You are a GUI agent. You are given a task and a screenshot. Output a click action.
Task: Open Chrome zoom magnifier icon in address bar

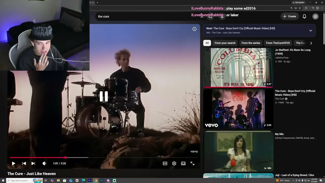[291, 8]
